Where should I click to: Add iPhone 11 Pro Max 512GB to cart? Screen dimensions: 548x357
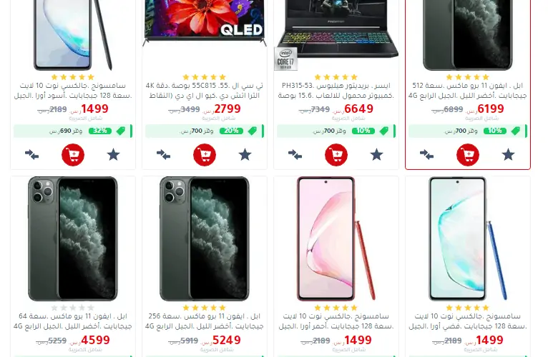(468, 155)
